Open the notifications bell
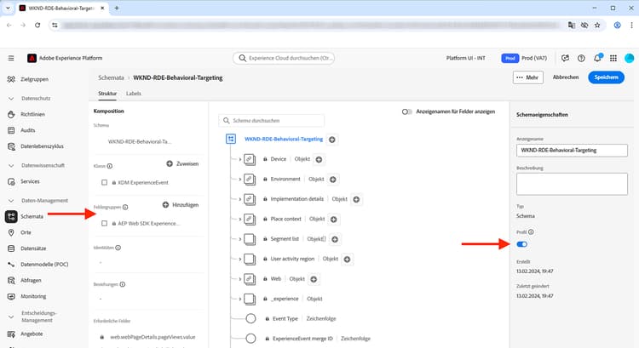Screen dimensions: 639x348 tap(597, 58)
